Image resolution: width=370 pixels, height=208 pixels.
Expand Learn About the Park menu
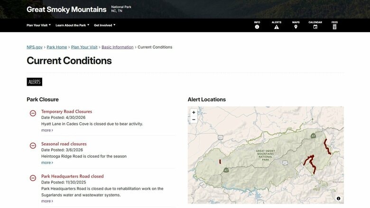coord(73,25)
